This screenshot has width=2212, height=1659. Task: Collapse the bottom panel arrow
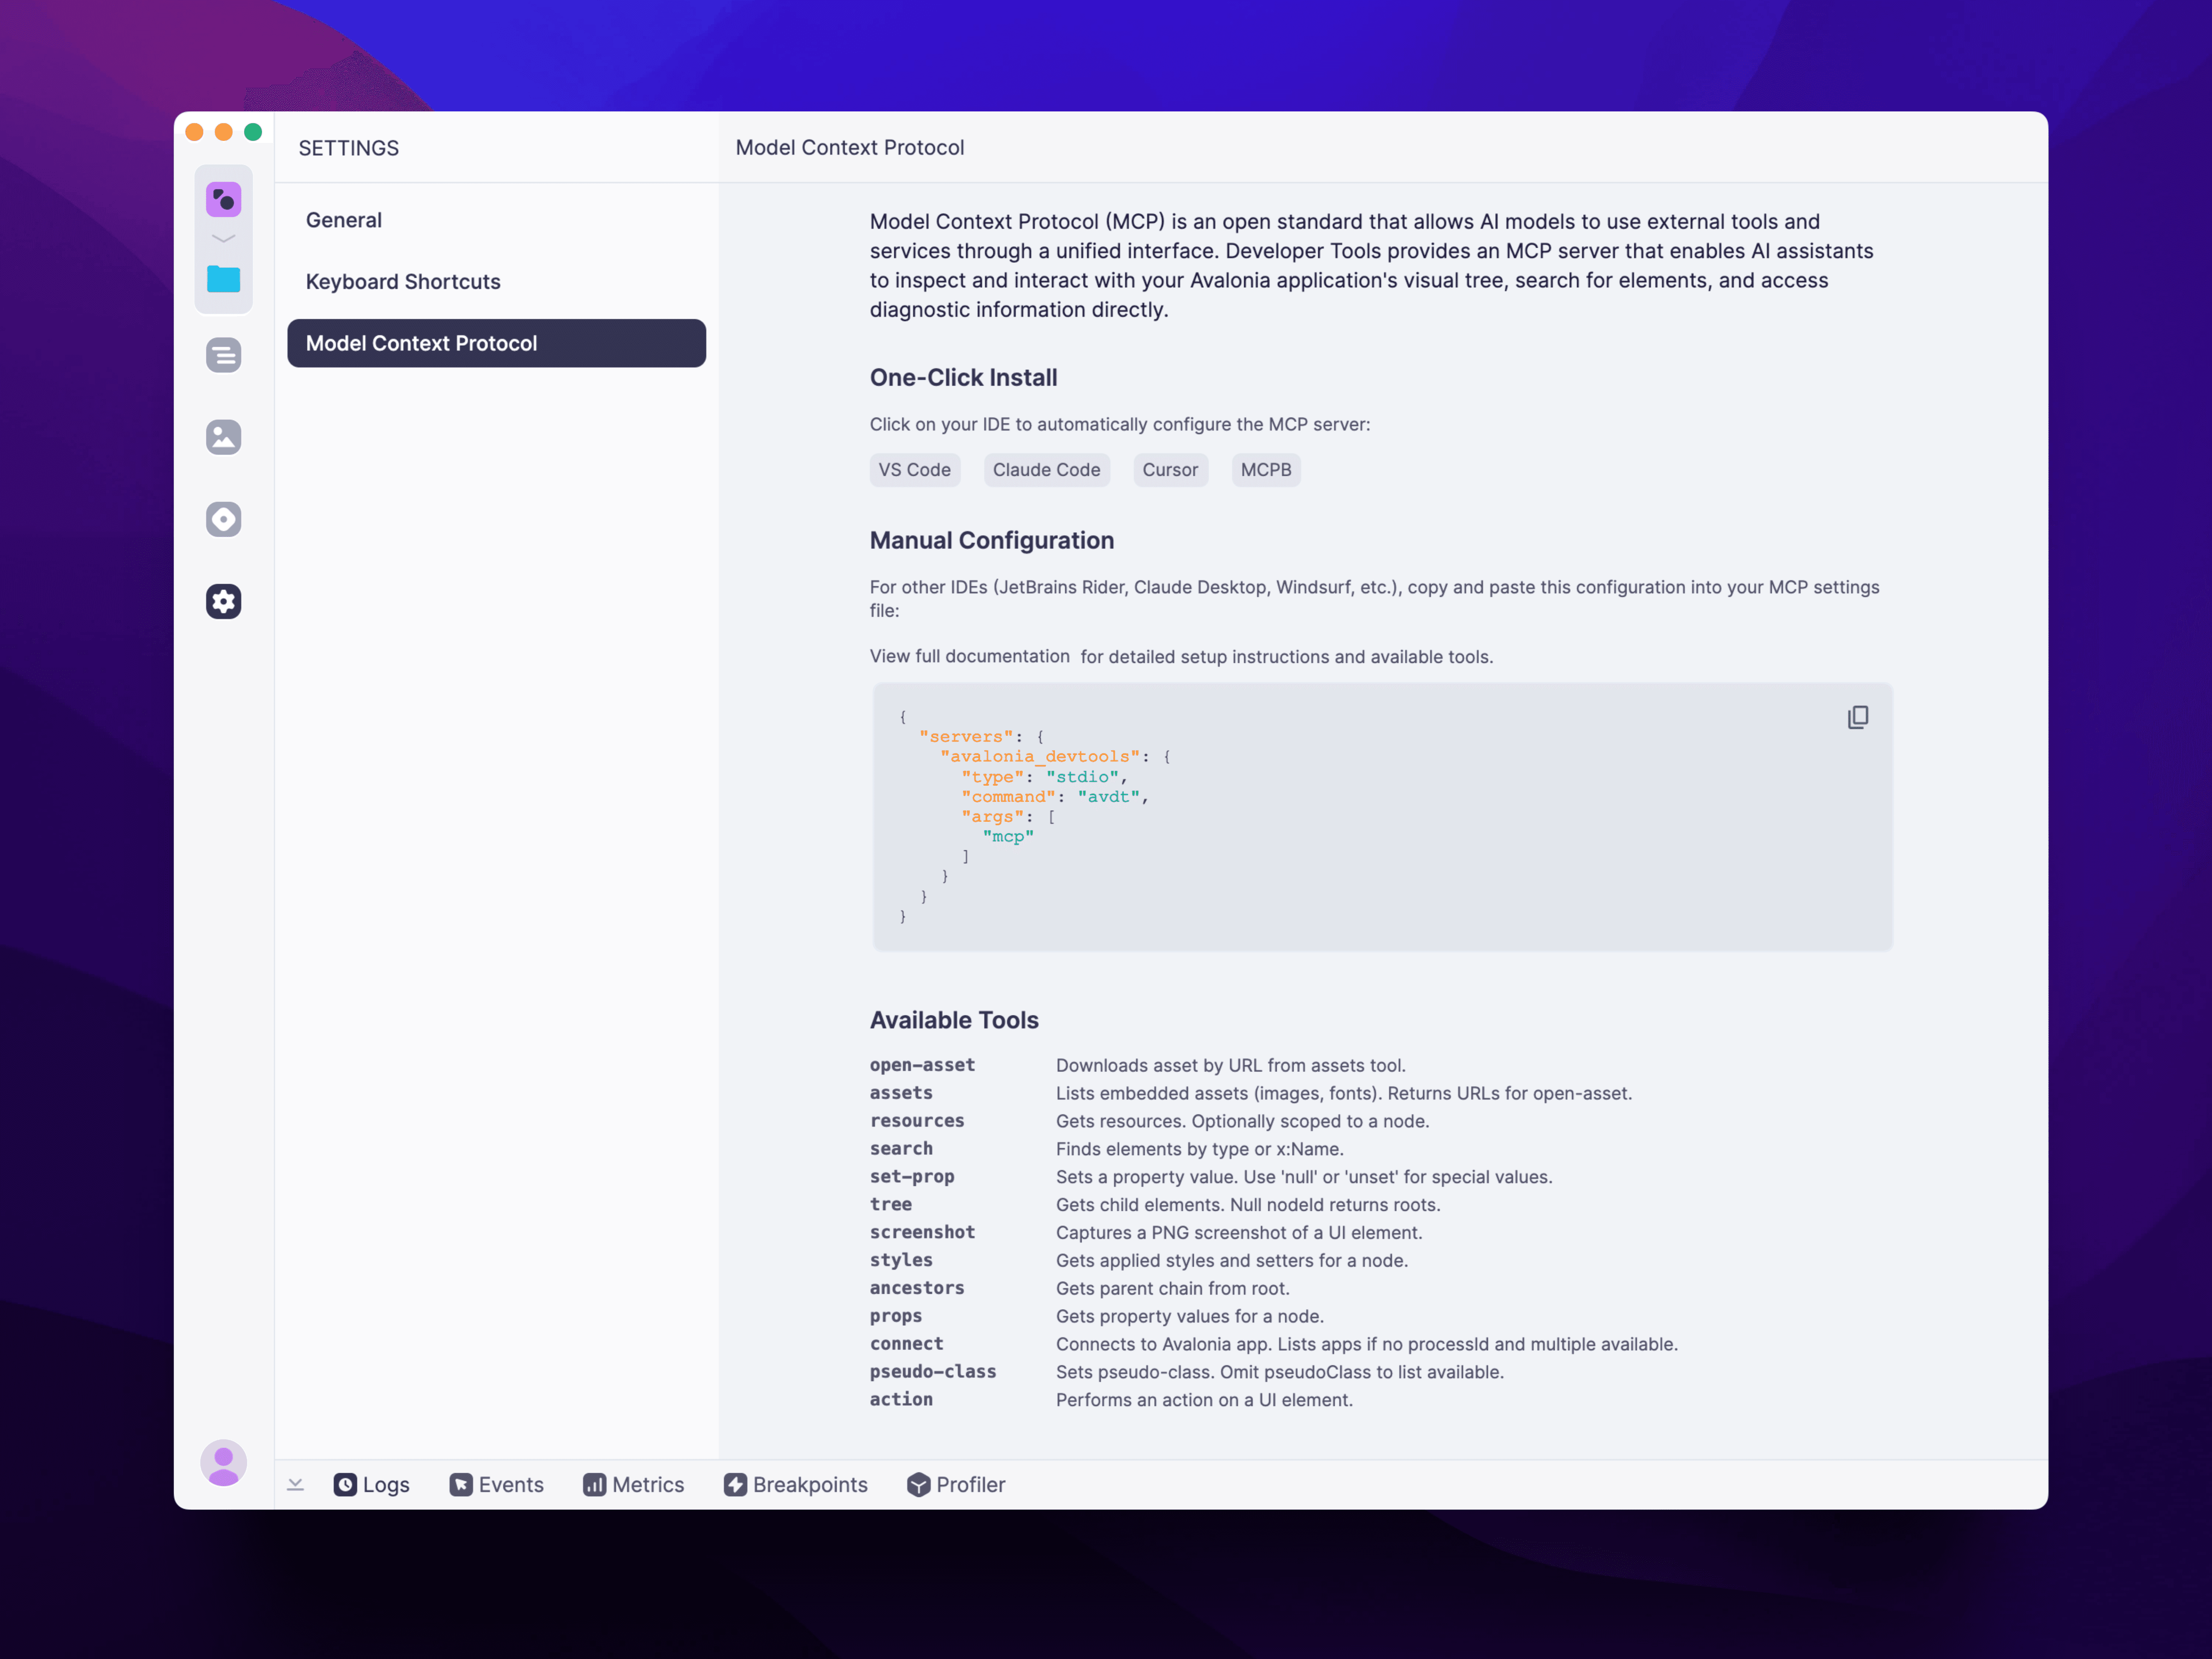tap(295, 1485)
